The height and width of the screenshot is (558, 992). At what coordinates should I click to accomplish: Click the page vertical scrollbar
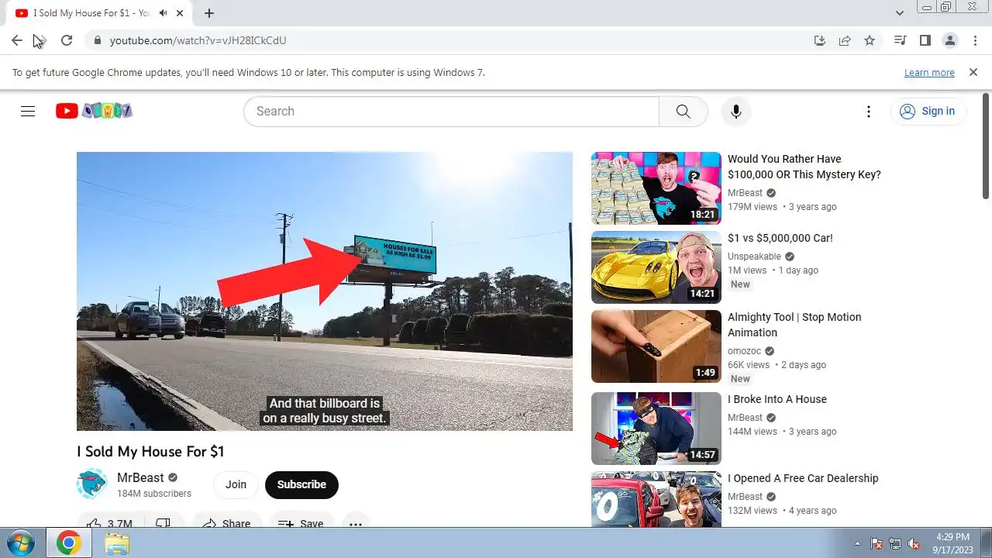click(986, 146)
